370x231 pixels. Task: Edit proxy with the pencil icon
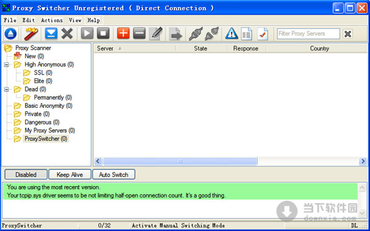156,34
